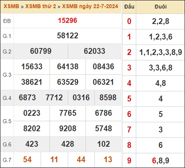The height and width of the screenshot is (168, 185).
Task: Select G.2 number 62033
Action: click(x=94, y=51)
